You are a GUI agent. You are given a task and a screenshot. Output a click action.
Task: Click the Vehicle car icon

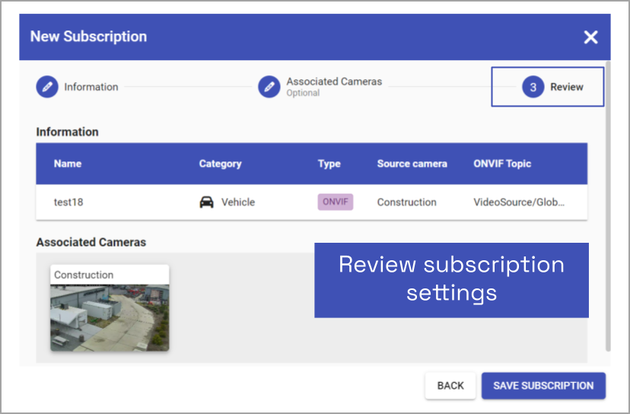click(206, 202)
